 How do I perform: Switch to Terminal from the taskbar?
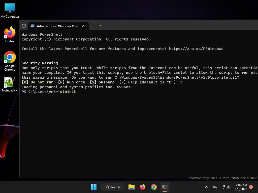pos(165,187)
